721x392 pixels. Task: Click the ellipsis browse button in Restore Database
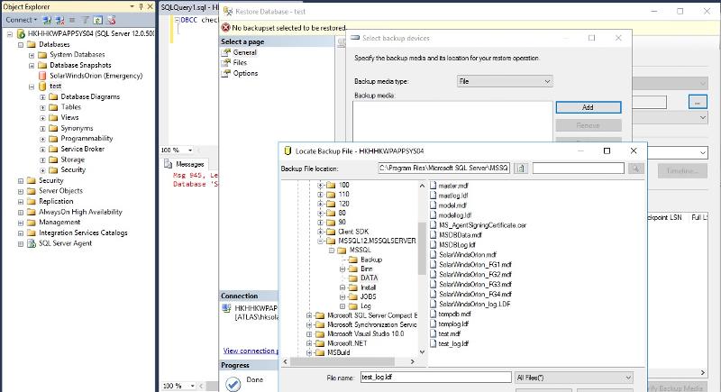coord(697,102)
